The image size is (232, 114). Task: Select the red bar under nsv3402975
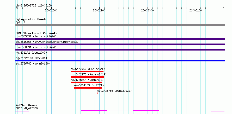87,77
